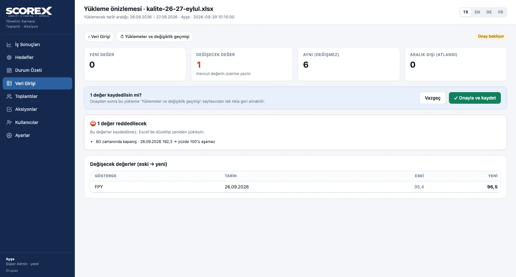This screenshot has width=516, height=277.
Task: Click the Yeni column header
Action: click(493, 176)
